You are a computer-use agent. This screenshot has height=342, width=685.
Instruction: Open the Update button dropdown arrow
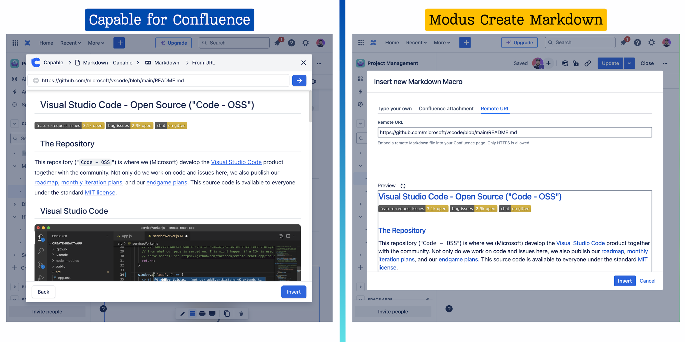pos(629,63)
